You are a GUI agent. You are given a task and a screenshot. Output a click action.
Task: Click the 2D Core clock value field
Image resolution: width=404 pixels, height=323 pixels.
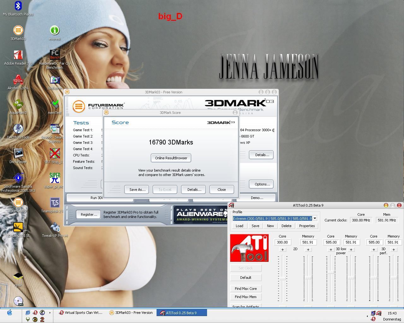pyautogui.click(x=282, y=242)
